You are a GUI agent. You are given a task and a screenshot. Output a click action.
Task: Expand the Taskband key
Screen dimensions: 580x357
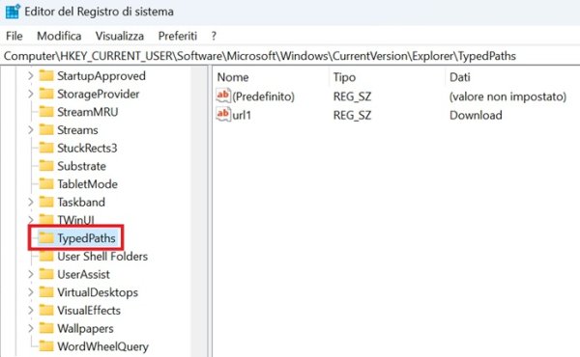click(31, 202)
